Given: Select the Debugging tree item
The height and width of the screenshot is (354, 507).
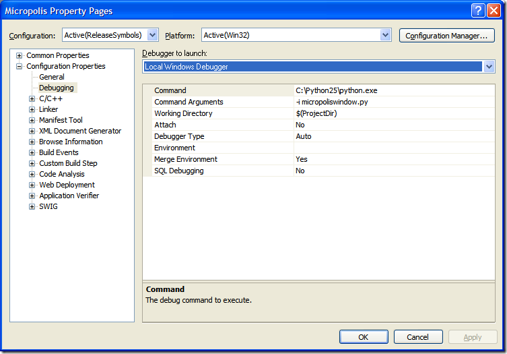Looking at the screenshot, I should (57, 88).
